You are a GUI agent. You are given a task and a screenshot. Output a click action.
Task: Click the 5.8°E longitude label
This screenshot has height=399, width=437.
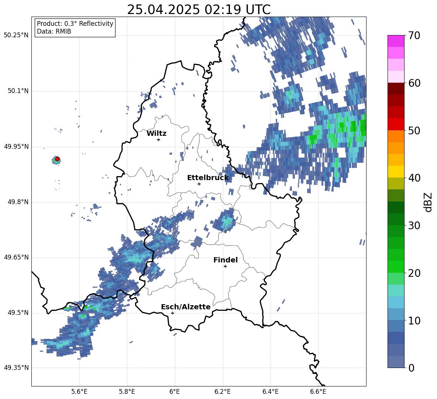point(127,392)
